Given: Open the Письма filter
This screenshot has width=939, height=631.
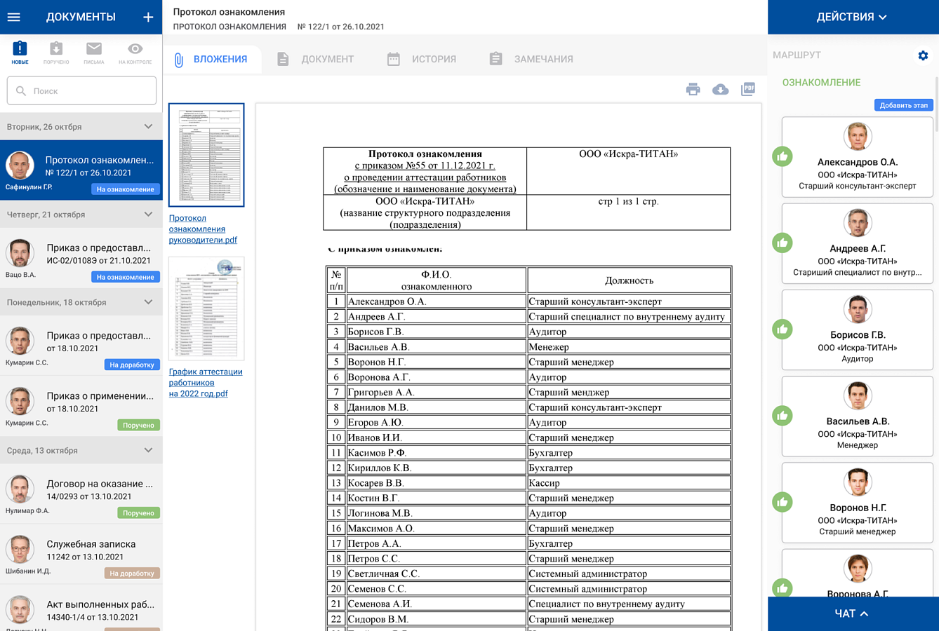Looking at the screenshot, I should [x=94, y=53].
